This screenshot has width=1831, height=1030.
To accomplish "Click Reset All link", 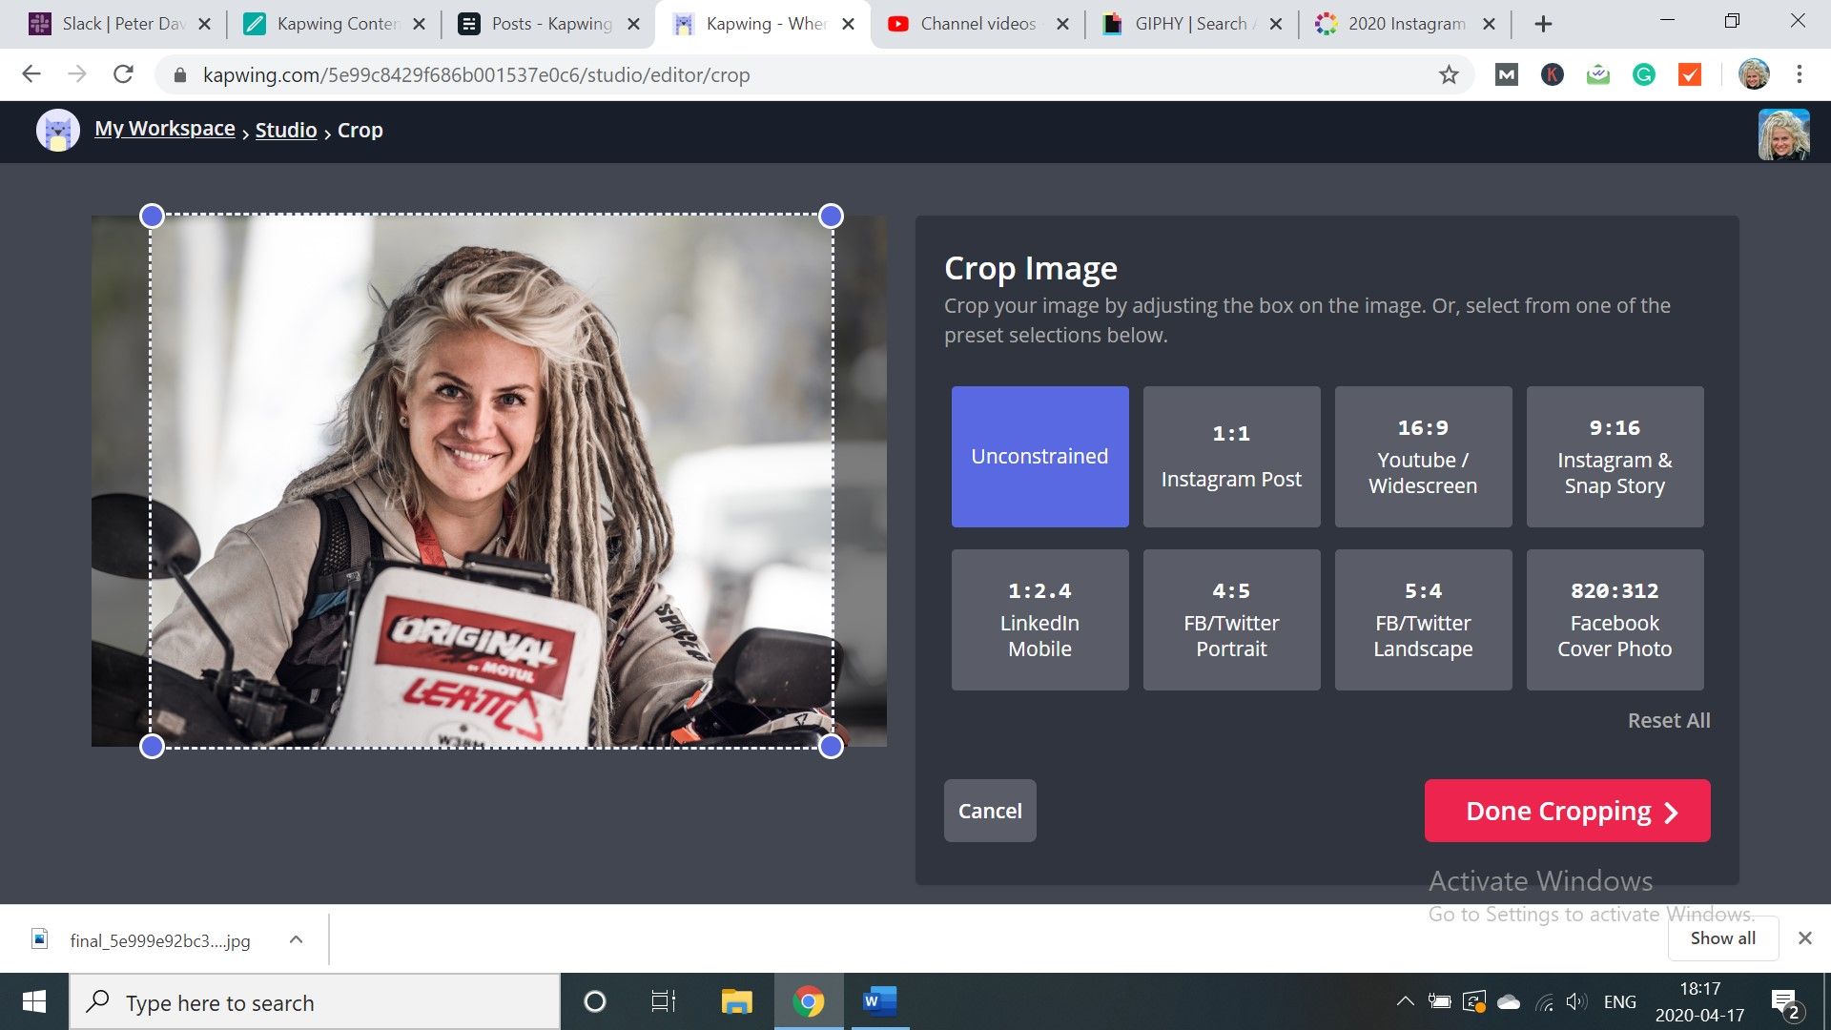I will (1668, 720).
